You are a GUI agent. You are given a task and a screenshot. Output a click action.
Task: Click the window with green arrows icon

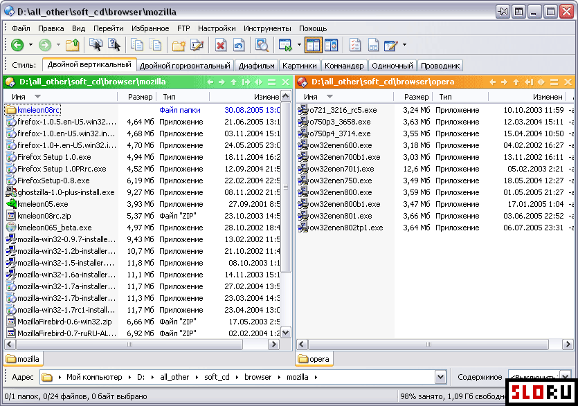point(285,45)
